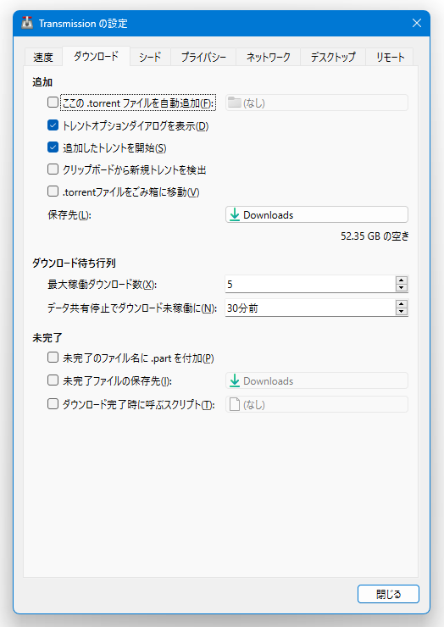
Task: Go to the デスクトップ tab
Action: point(333,57)
